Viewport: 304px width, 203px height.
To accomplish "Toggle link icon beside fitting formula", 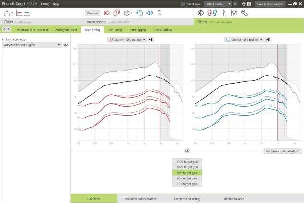I will click(66, 45).
